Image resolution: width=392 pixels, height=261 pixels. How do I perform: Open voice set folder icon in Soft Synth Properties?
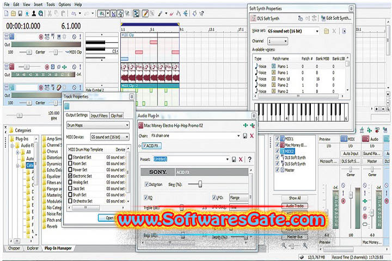click(326, 31)
